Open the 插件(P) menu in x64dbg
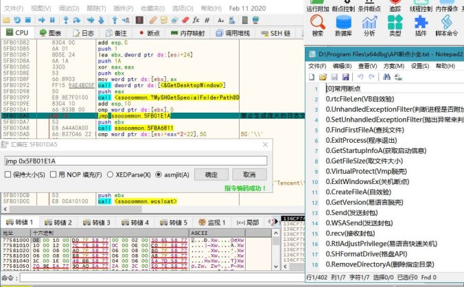Viewport: 464px width, 287px height. [x=123, y=8]
